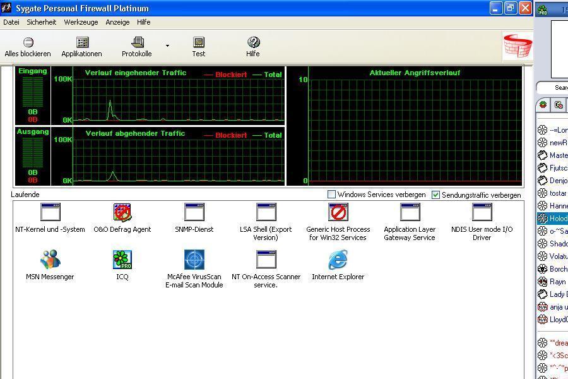Viewport: 568px width, 379px height.
Task: Select LSA Shell (Export Version) icon
Action: click(x=266, y=212)
